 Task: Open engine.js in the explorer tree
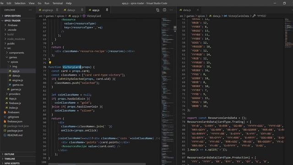(18, 80)
